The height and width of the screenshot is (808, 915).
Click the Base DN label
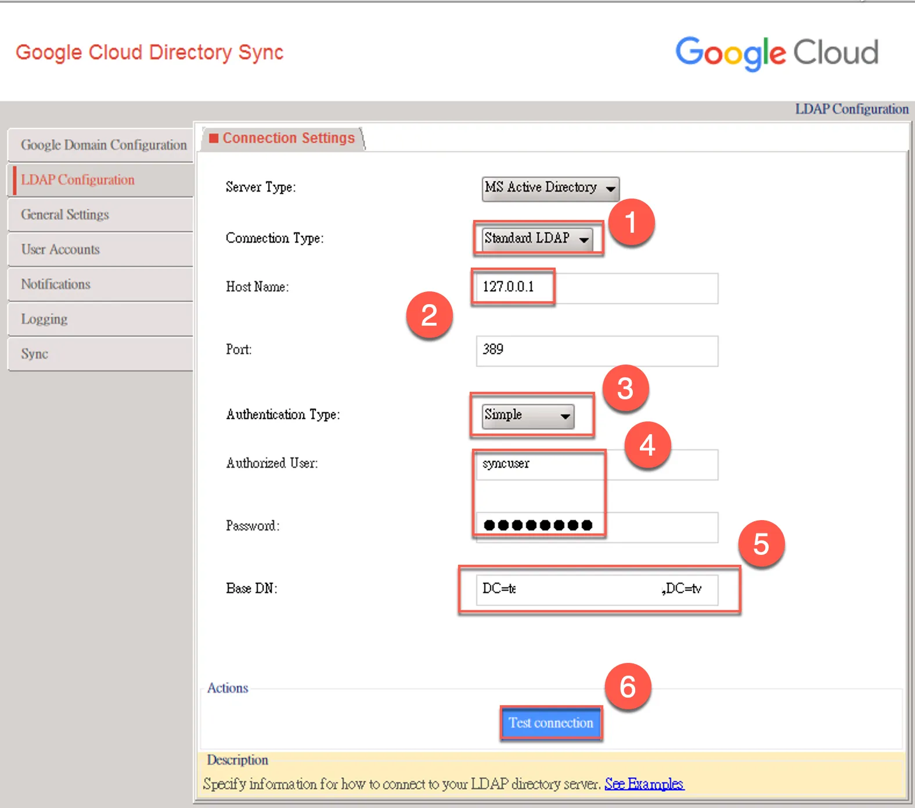coord(251,589)
